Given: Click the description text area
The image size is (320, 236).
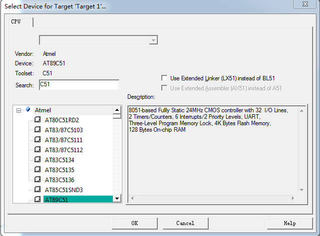Looking at the screenshot, I should coord(213,150).
